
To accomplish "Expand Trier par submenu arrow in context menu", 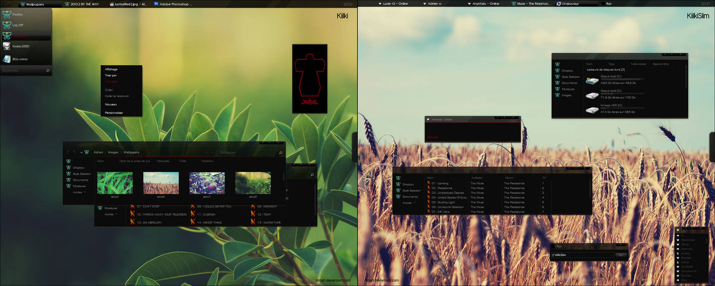I will point(139,75).
